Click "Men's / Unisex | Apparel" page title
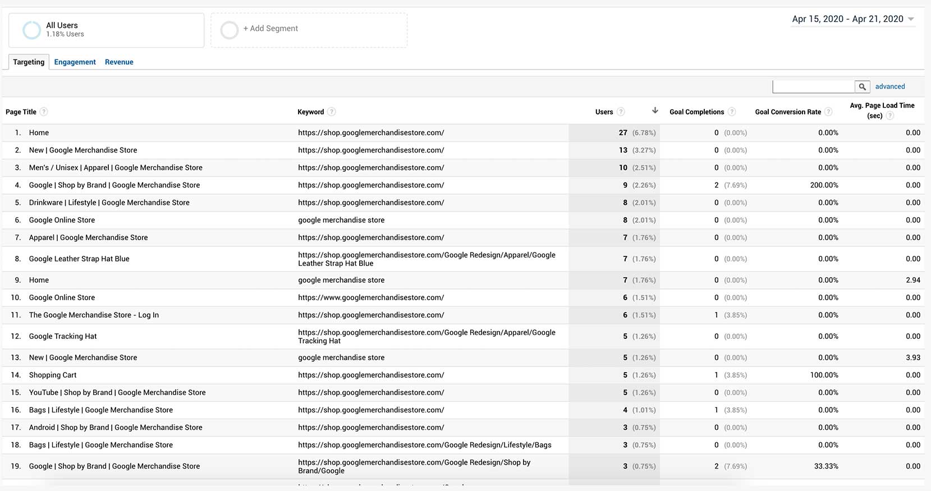Viewport: 931px width, 491px height. click(116, 167)
